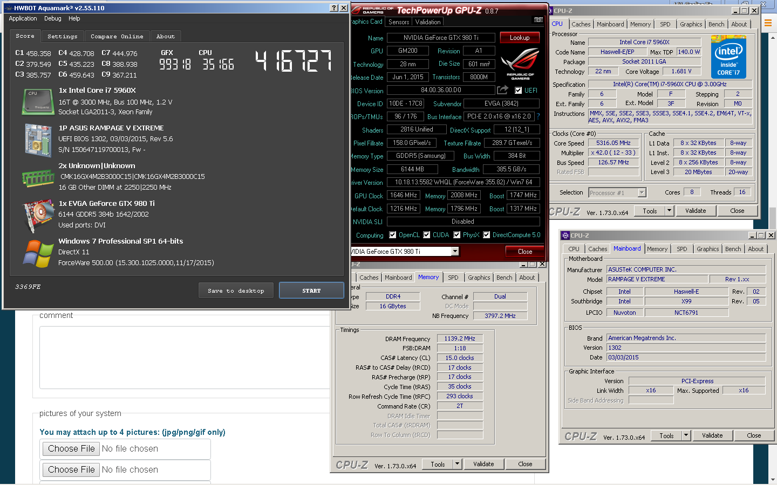Toggle the CUDA checkbox
777x485 pixels.
click(x=427, y=234)
